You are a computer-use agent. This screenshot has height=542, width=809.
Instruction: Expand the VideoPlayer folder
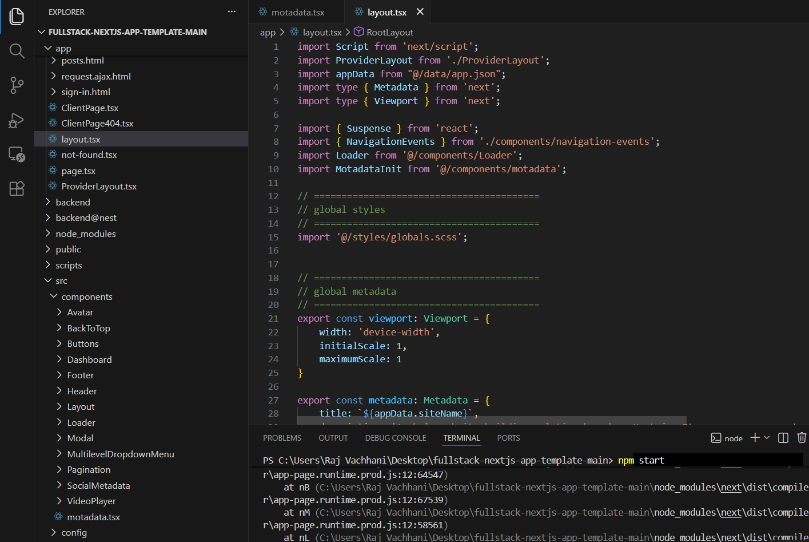coord(59,501)
